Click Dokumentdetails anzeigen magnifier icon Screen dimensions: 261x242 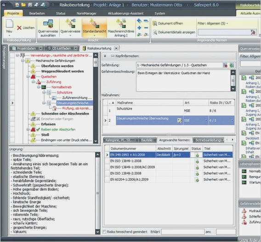coord(155,33)
